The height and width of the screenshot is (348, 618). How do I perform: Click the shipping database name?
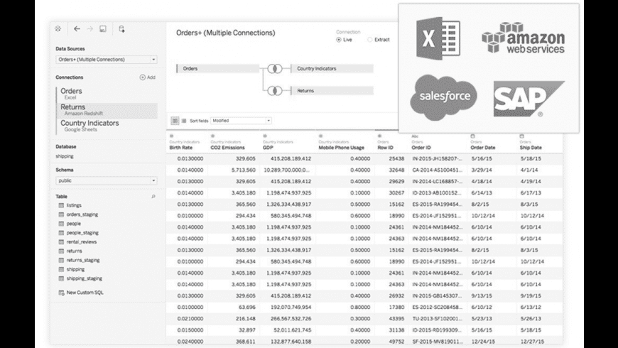click(65, 156)
